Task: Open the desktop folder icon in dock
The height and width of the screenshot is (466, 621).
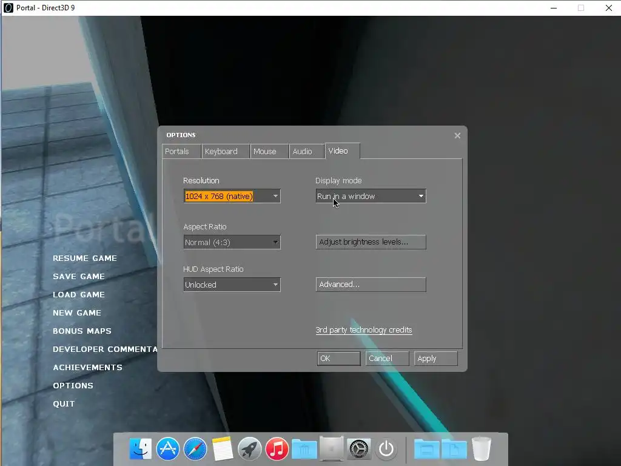Action: (426, 450)
